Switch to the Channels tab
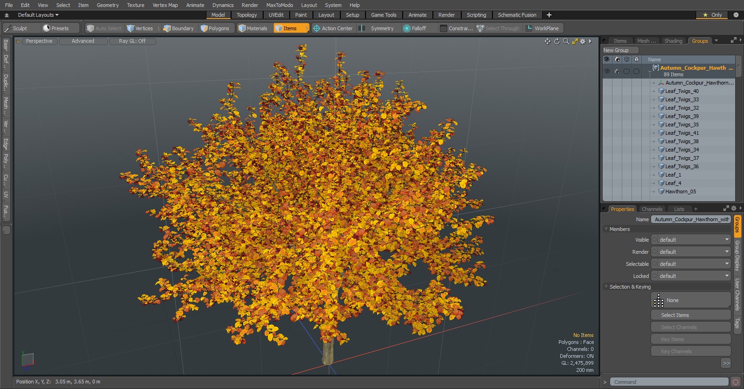The height and width of the screenshot is (389, 744). (652, 209)
